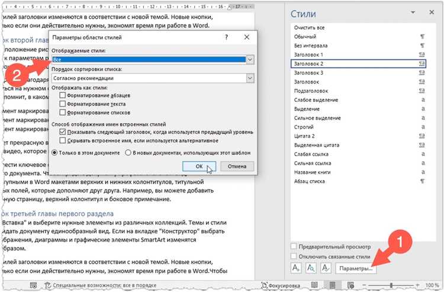Apply the Заголовок title style without a number
444x292 pixels.
[359, 82]
